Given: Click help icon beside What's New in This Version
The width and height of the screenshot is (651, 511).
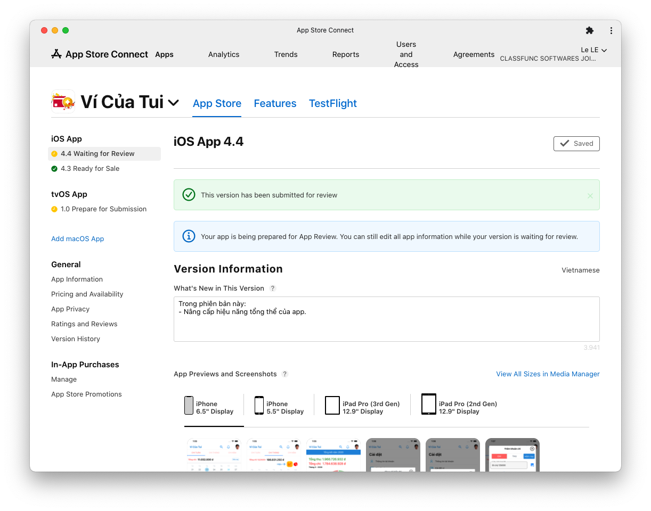Looking at the screenshot, I should (x=273, y=289).
